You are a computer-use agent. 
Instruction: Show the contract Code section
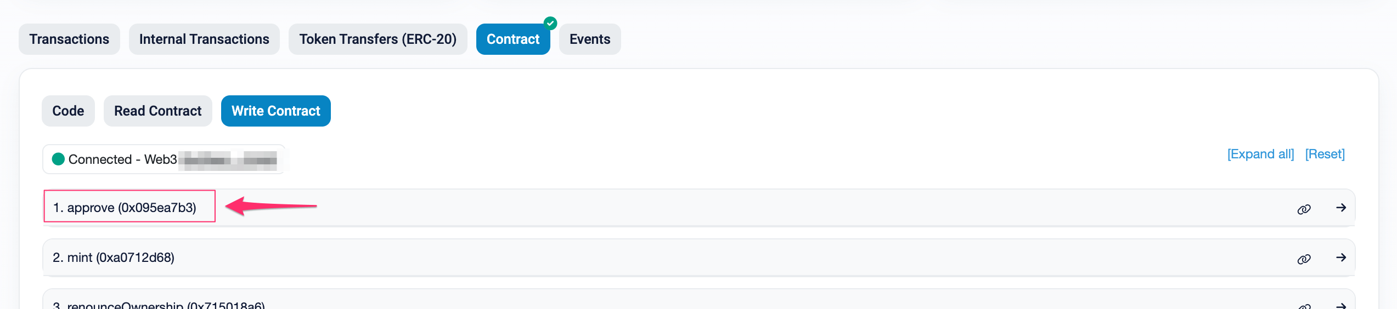click(68, 111)
